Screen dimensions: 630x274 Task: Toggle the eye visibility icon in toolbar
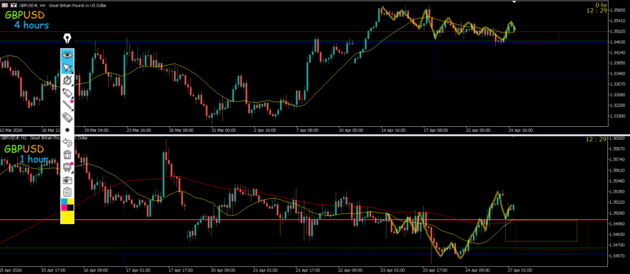click(x=68, y=54)
